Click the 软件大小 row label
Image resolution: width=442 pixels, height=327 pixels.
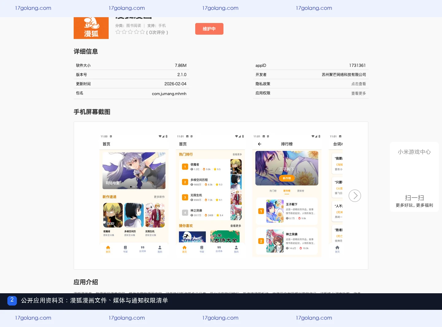(x=83, y=65)
